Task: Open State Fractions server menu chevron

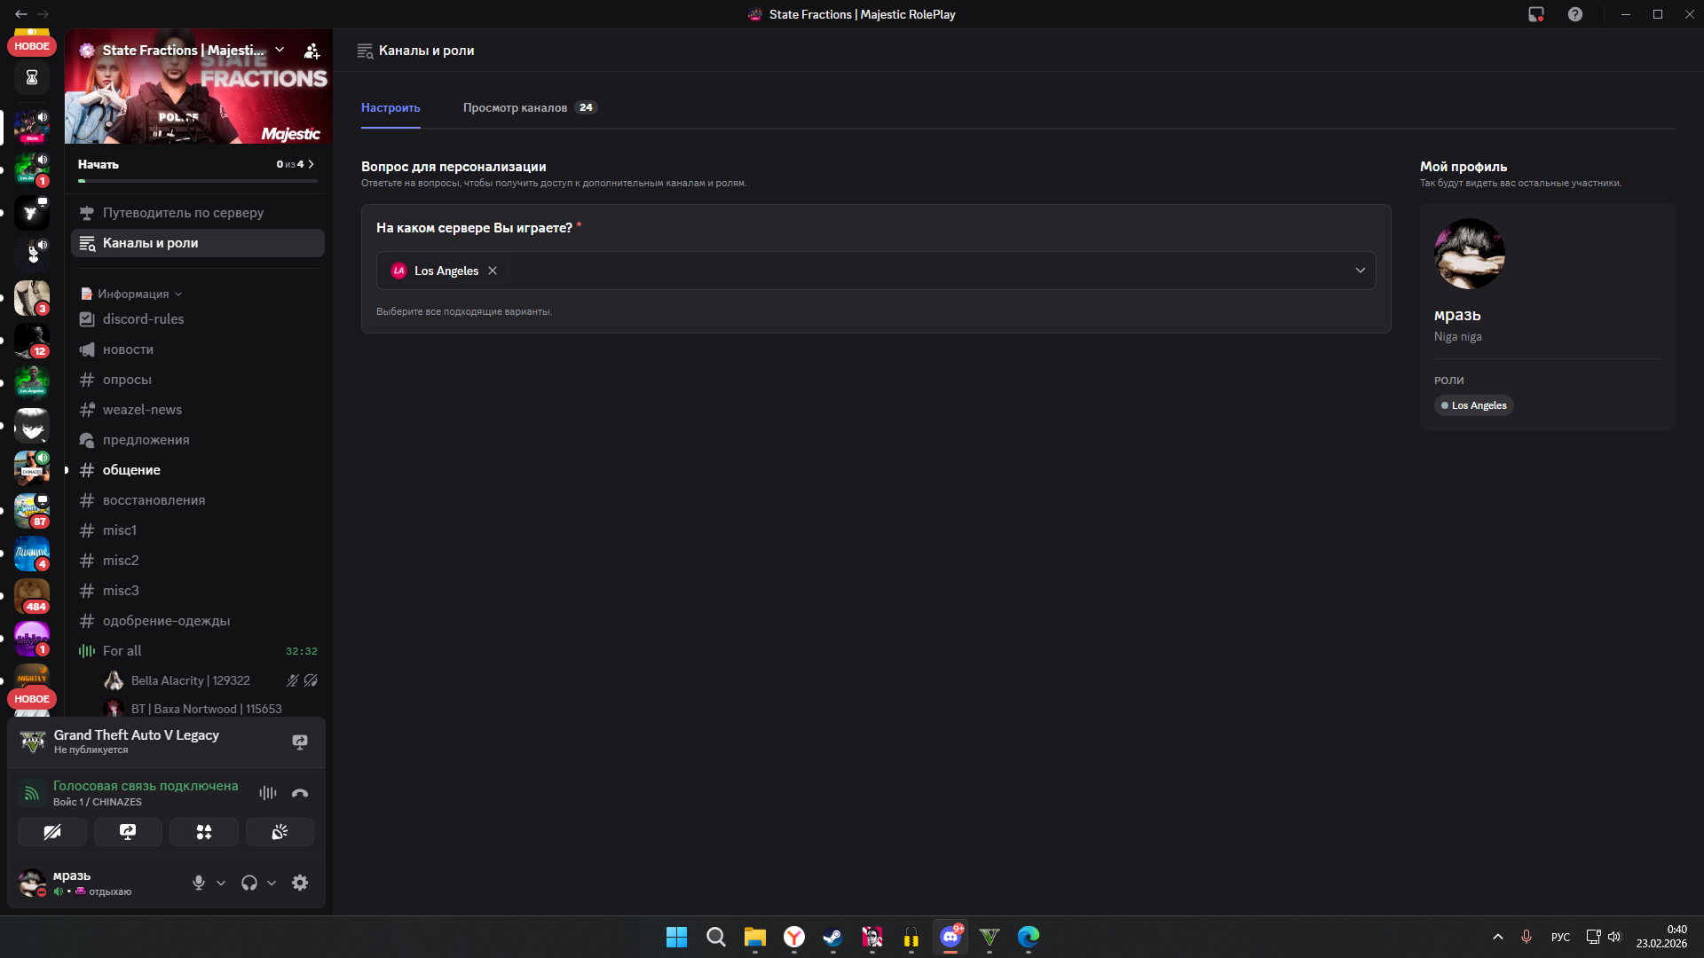Action: pyautogui.click(x=280, y=50)
